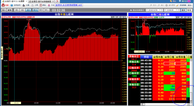Select large font 字大
Screen dimensions: 194x106
click(35, 10)
